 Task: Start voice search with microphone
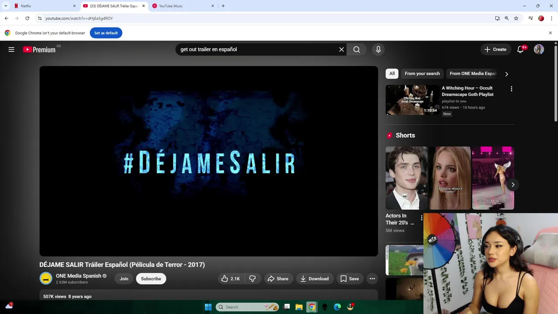tap(378, 50)
